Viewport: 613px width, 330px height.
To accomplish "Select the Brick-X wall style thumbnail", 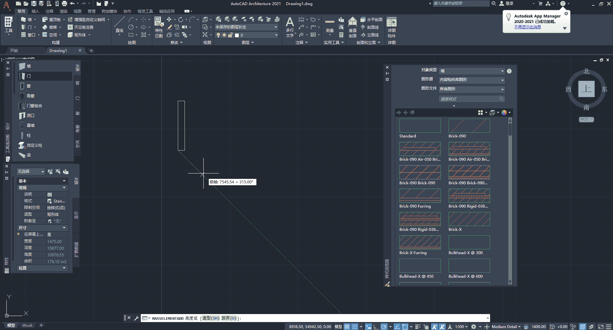I will [x=469, y=219].
